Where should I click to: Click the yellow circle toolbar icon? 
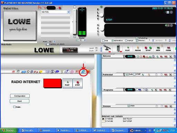41,72
